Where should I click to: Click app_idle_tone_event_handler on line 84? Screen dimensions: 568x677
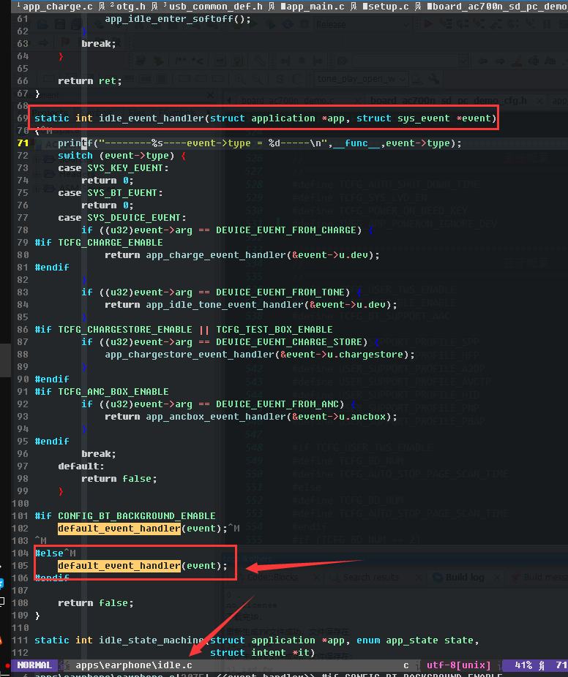point(225,305)
